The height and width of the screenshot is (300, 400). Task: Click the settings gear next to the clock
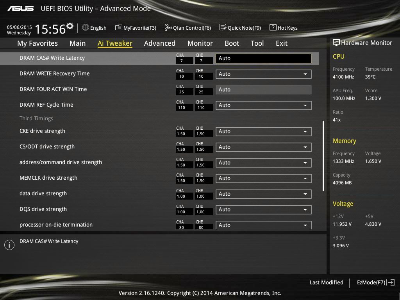[x=70, y=26]
